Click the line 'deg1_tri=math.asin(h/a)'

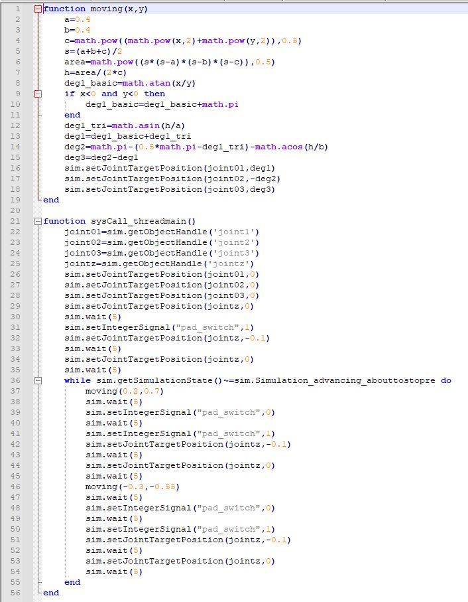click(x=125, y=125)
